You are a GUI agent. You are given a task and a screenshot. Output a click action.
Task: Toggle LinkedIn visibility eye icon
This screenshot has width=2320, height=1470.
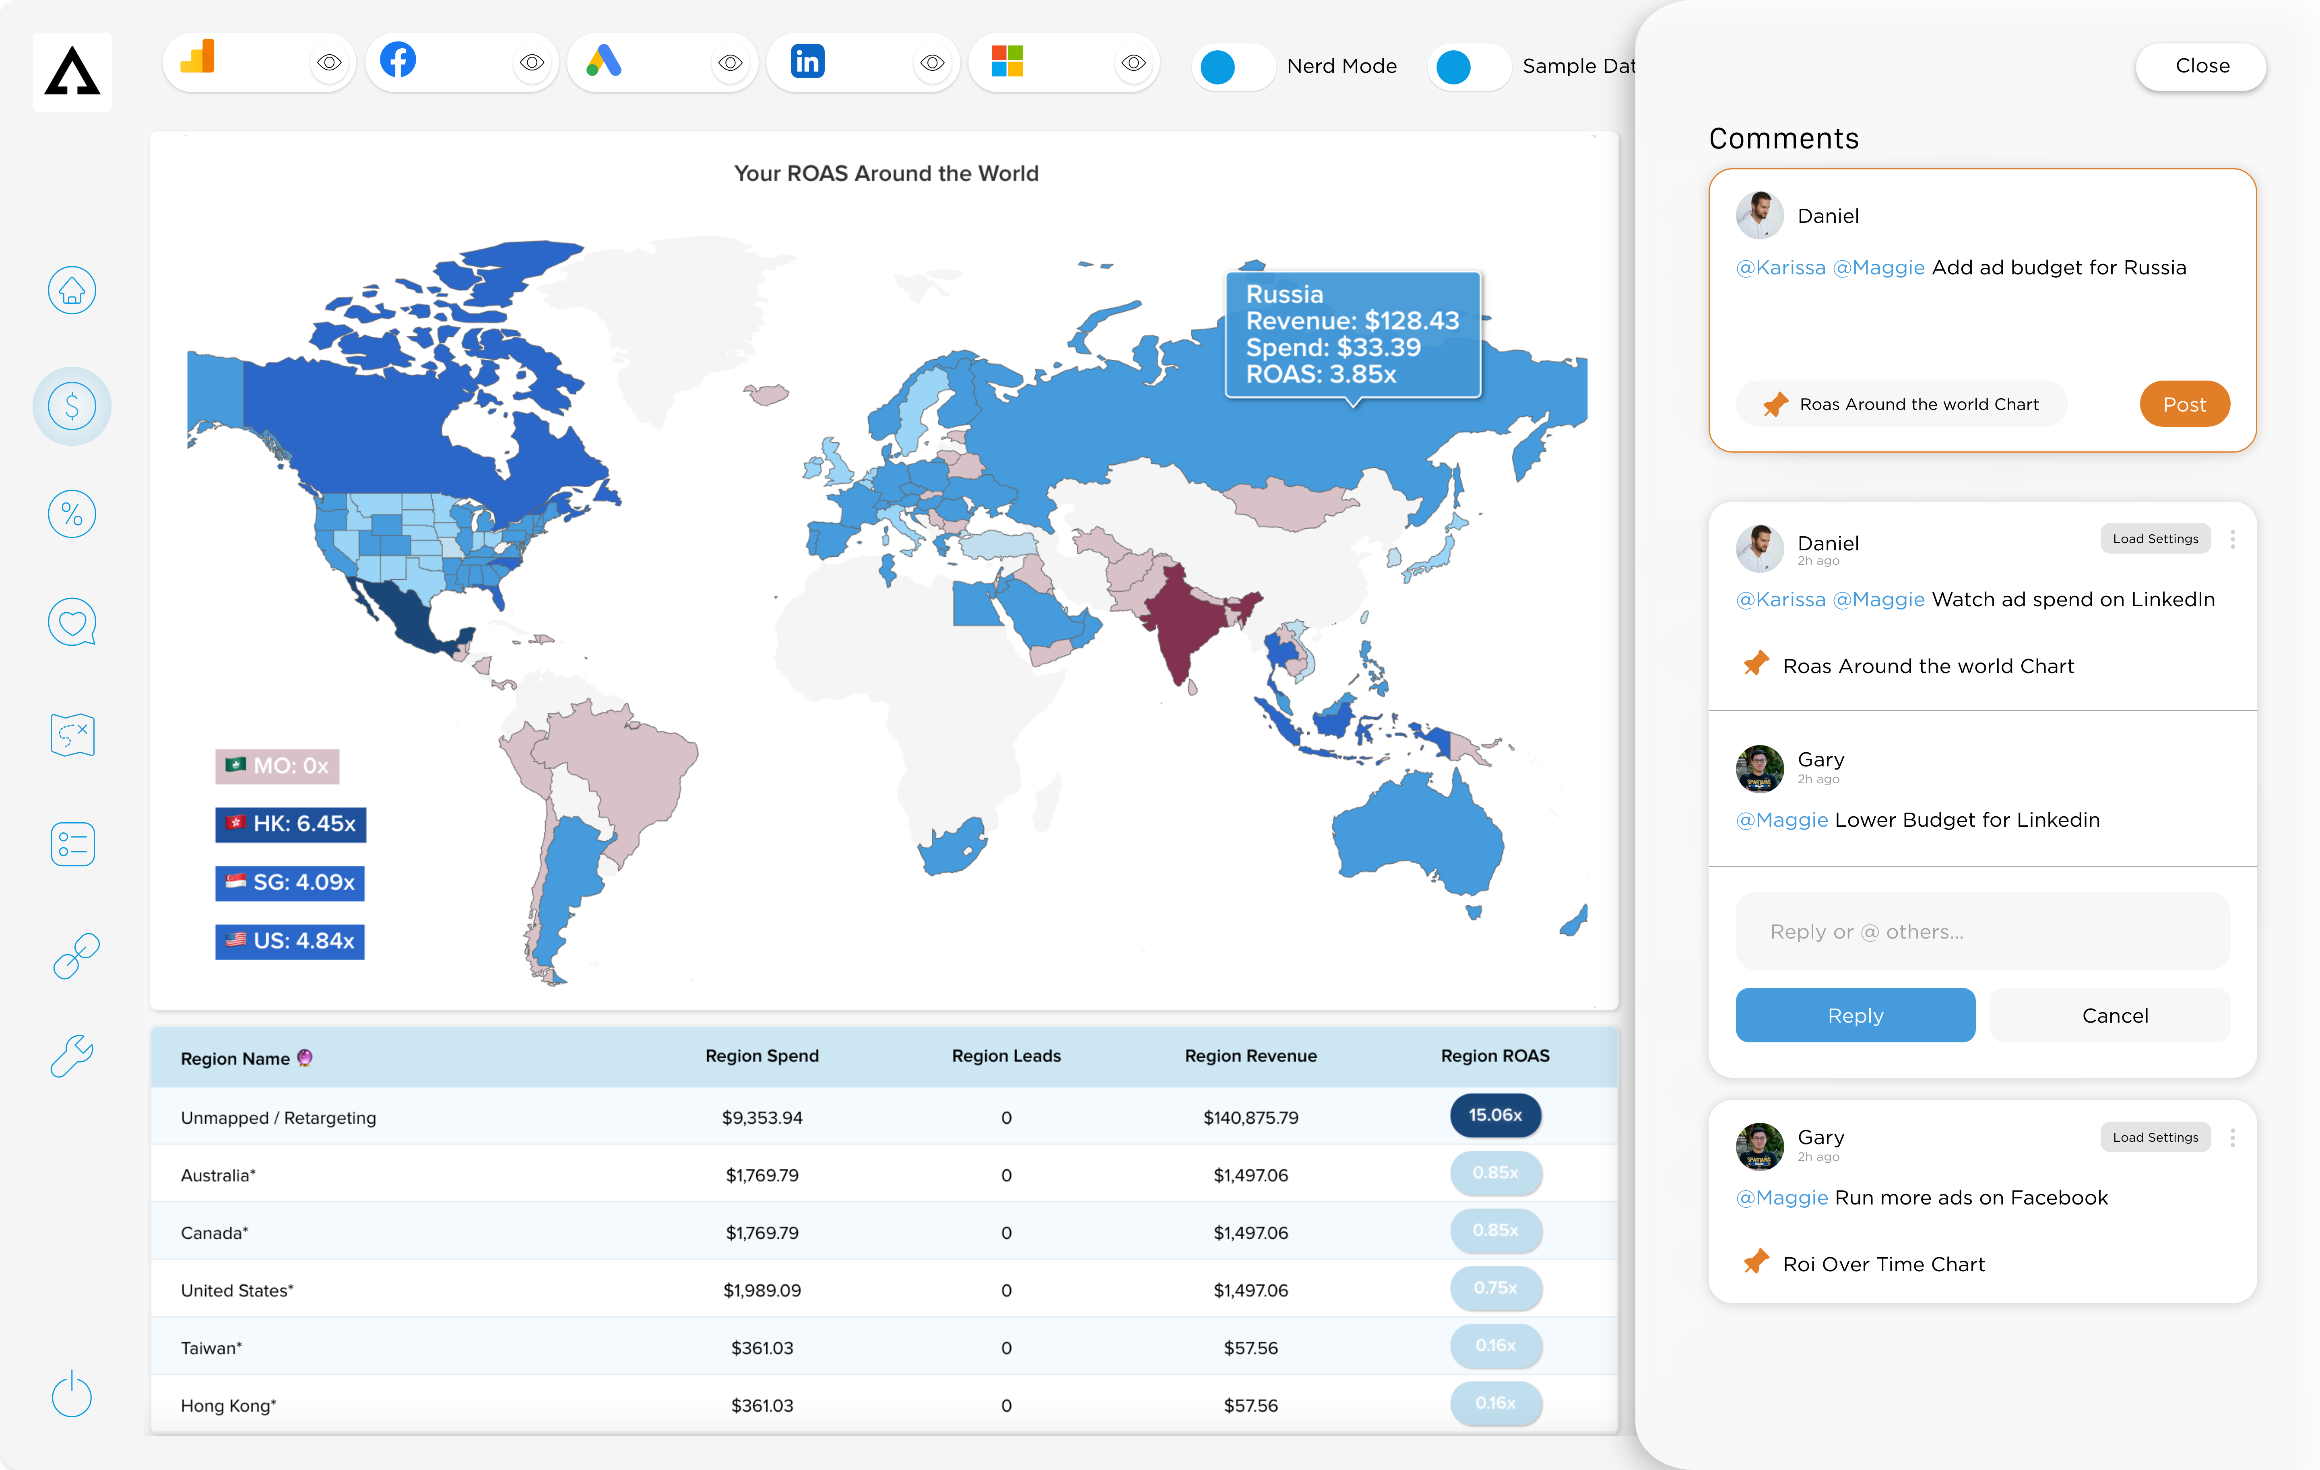tap(932, 64)
